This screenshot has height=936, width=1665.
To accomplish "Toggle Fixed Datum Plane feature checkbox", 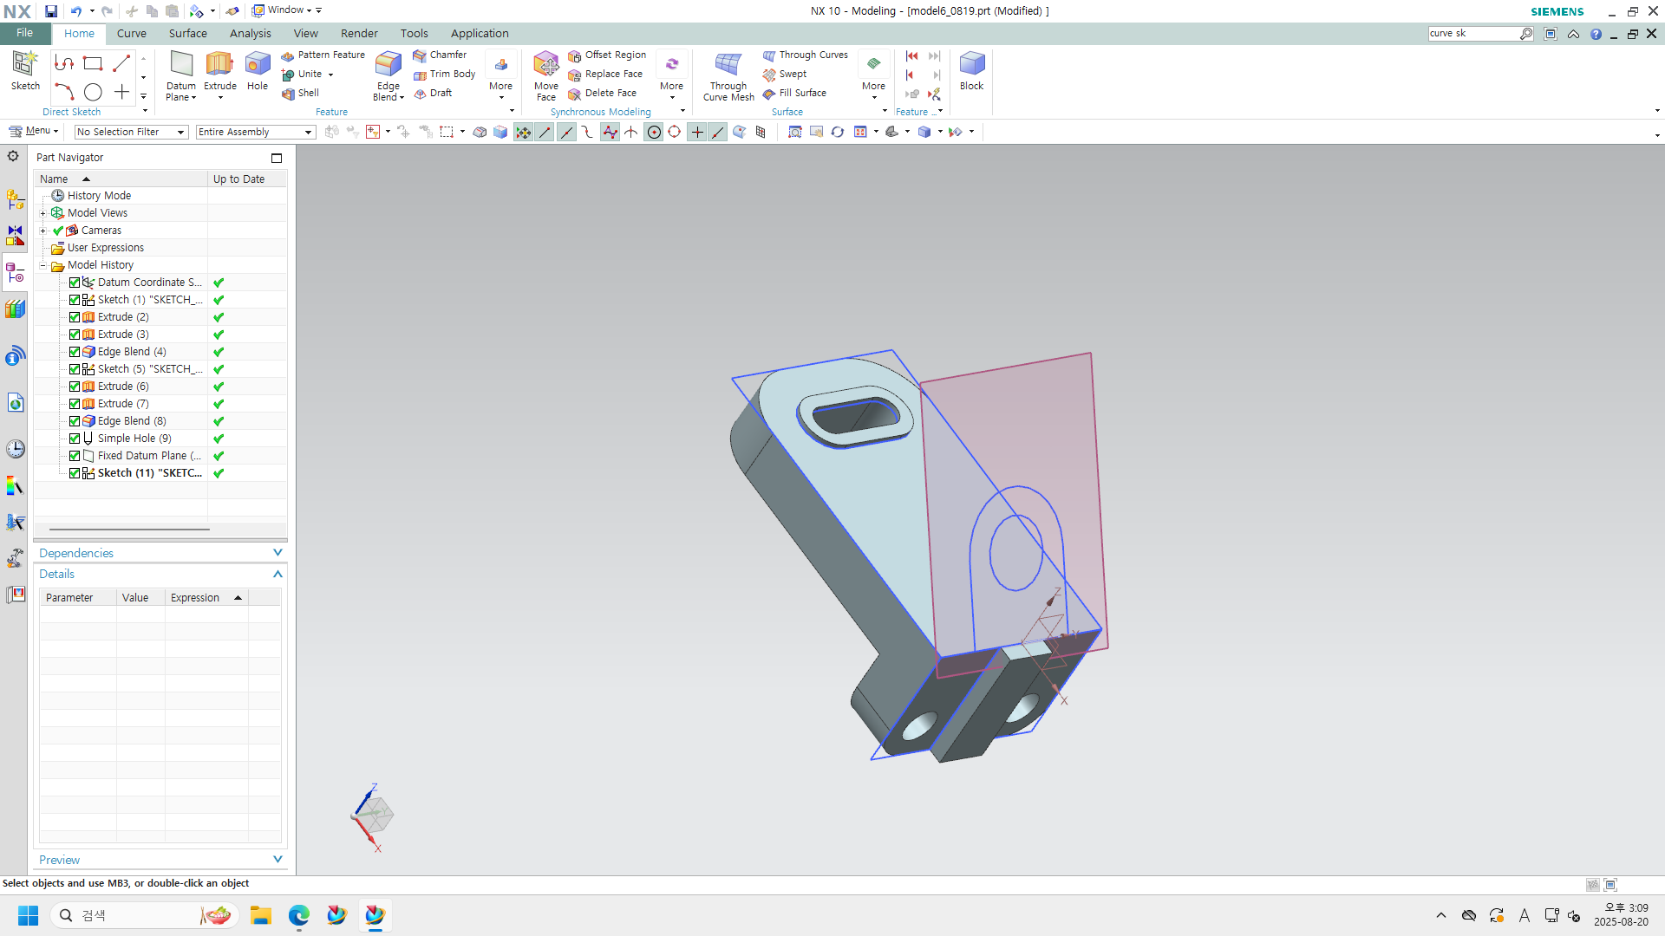I will pyautogui.click(x=75, y=456).
